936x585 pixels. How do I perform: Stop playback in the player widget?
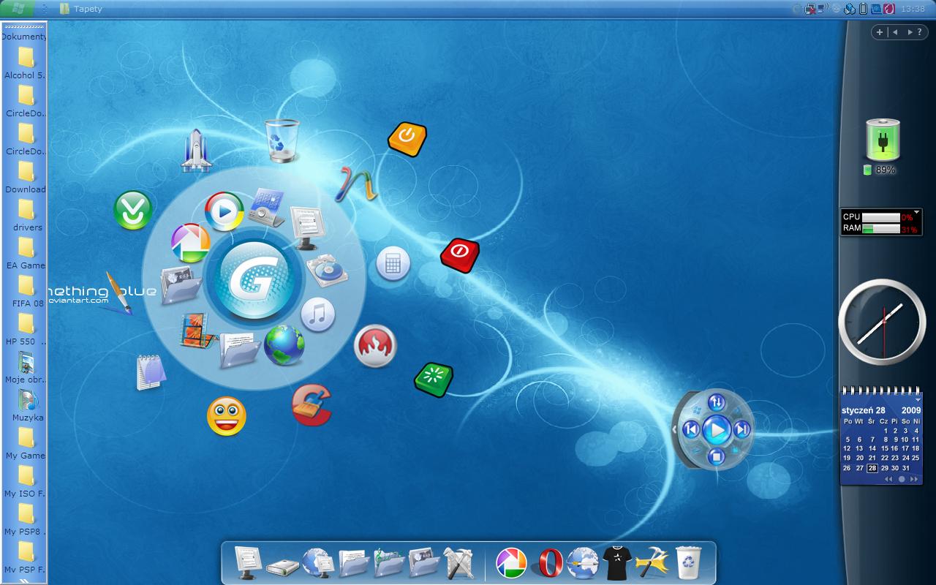(x=717, y=457)
